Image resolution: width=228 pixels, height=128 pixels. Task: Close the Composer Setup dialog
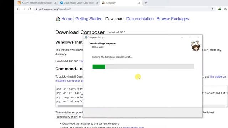198,37
